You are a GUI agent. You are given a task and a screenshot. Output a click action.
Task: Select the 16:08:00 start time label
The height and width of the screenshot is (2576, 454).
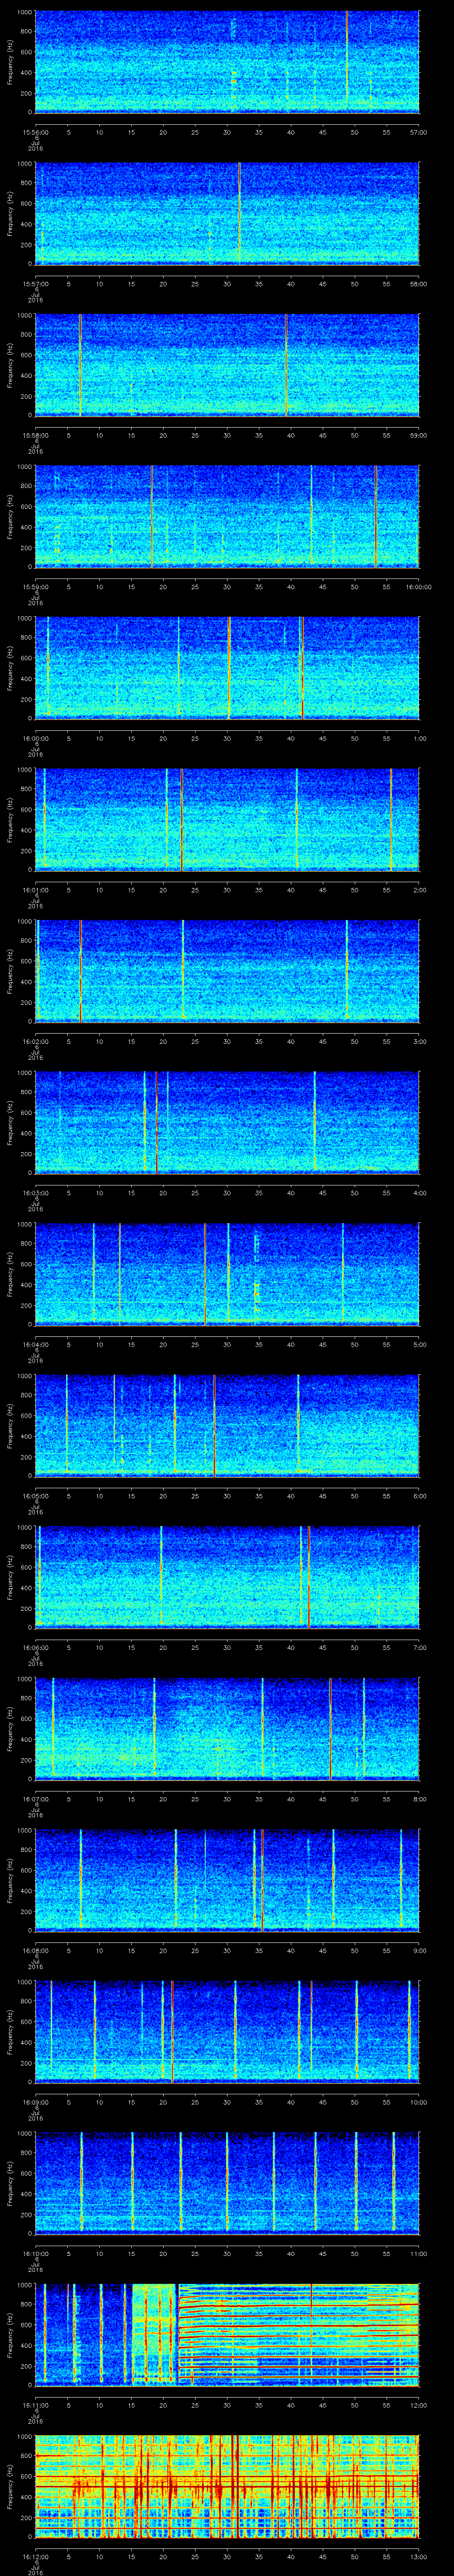(x=35, y=1950)
